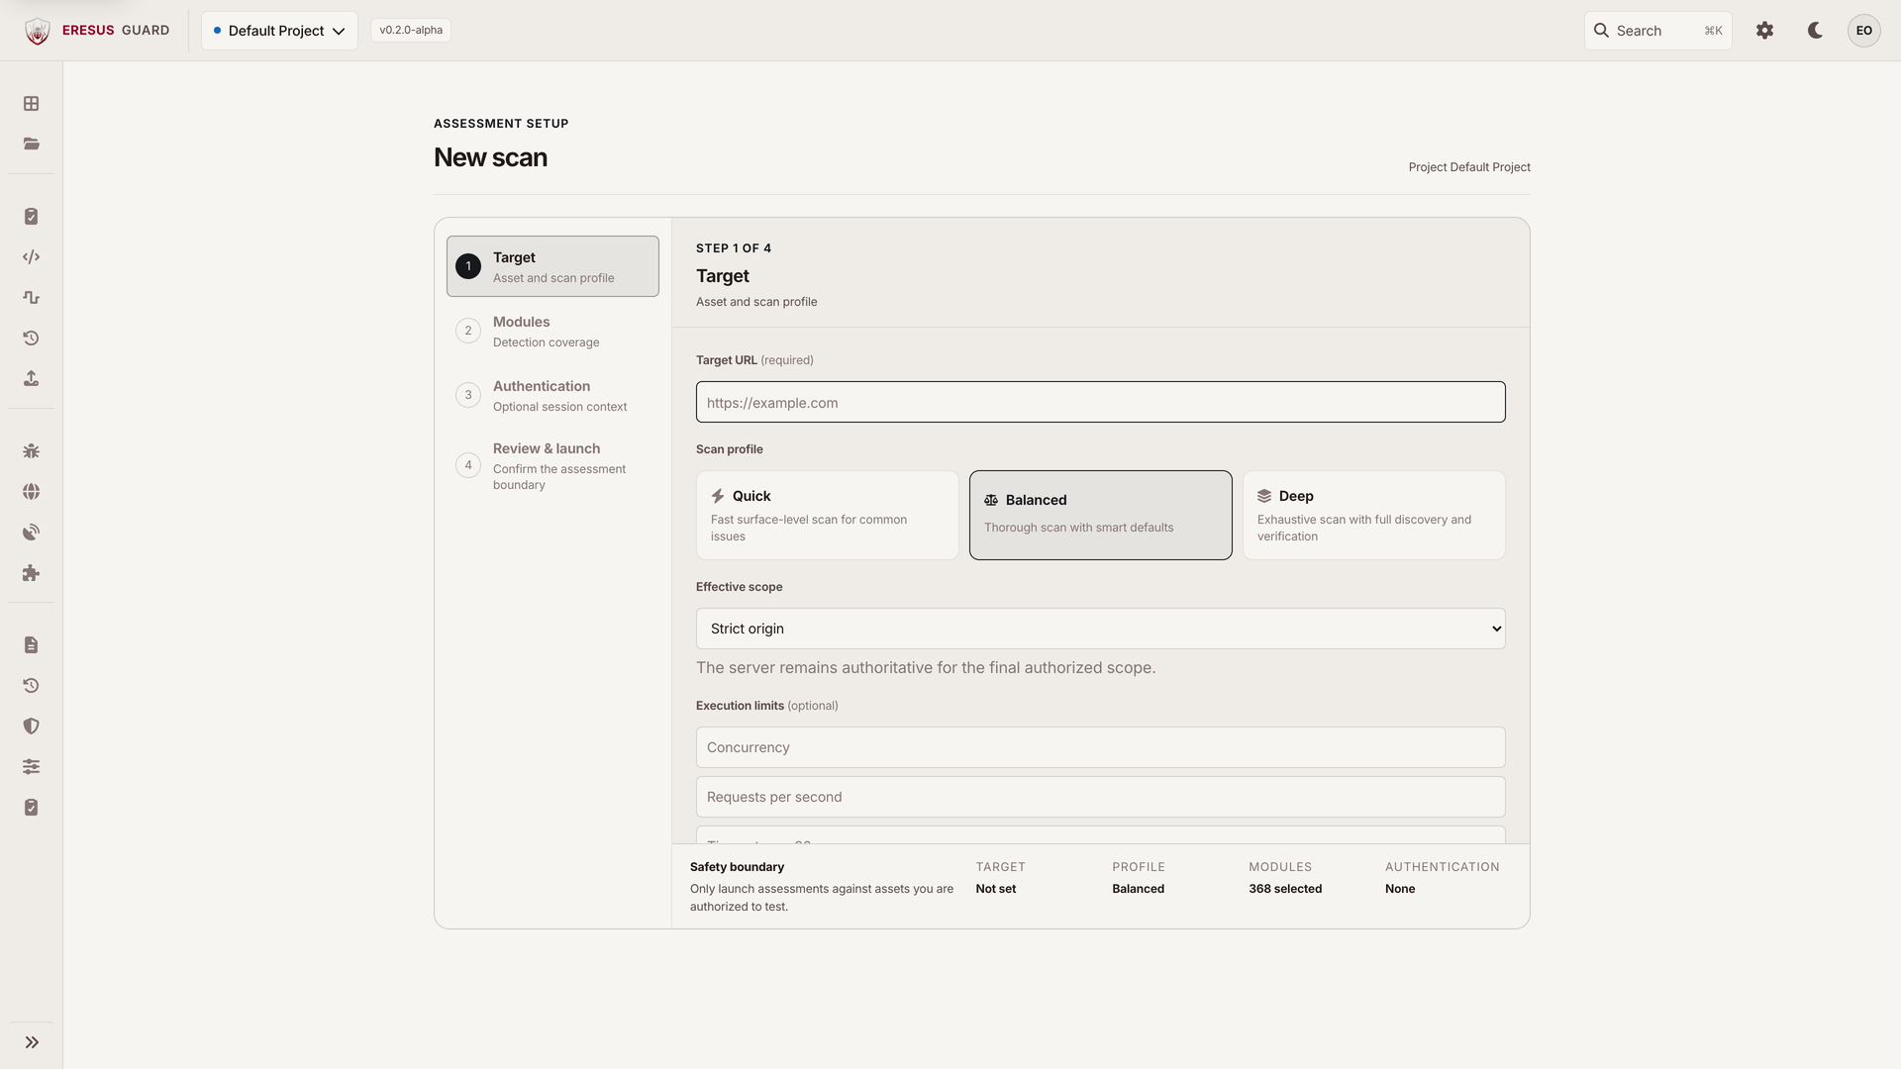Screen dimensions: 1901x1069
Task: Click the 'New scan' page title
Action: pos(490,157)
